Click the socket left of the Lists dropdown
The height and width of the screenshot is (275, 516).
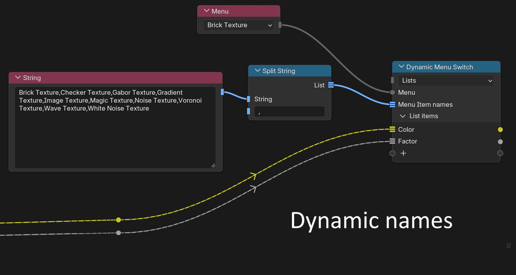coord(392,80)
